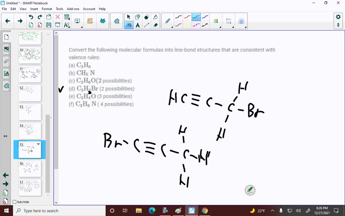
Task: Select the yellow highlighter pen
Action: tap(188, 25)
